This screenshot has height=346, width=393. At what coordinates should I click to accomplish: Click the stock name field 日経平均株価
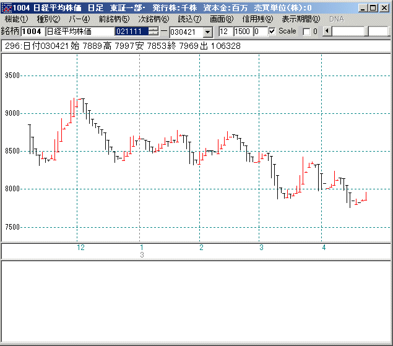80,32
